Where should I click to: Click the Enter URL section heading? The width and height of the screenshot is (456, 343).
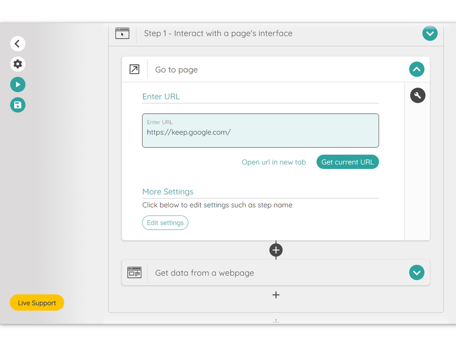coord(161,97)
